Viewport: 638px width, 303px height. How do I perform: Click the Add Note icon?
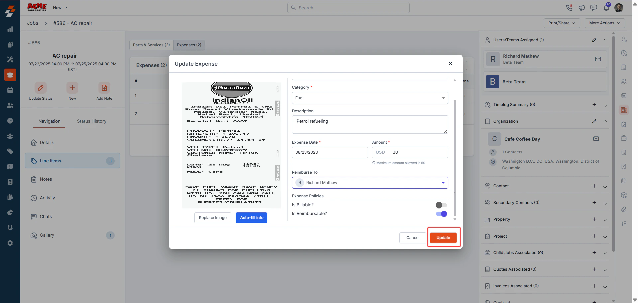104,88
